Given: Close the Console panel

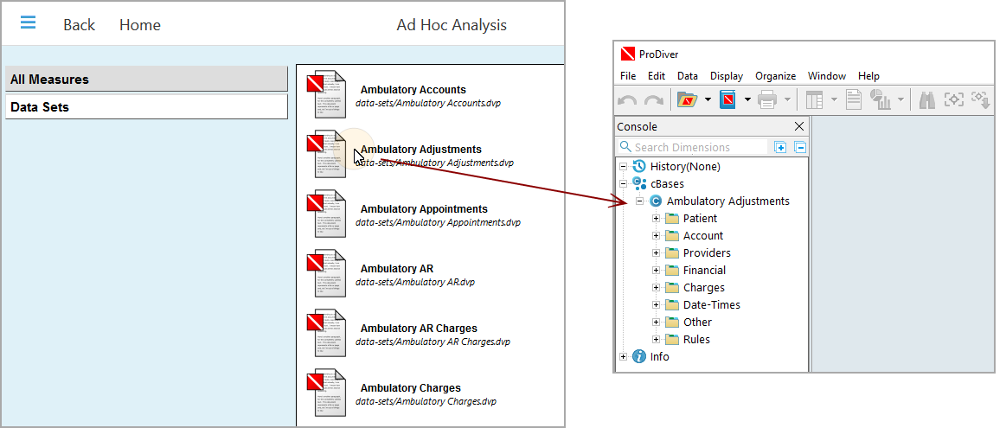Looking at the screenshot, I should (x=798, y=126).
